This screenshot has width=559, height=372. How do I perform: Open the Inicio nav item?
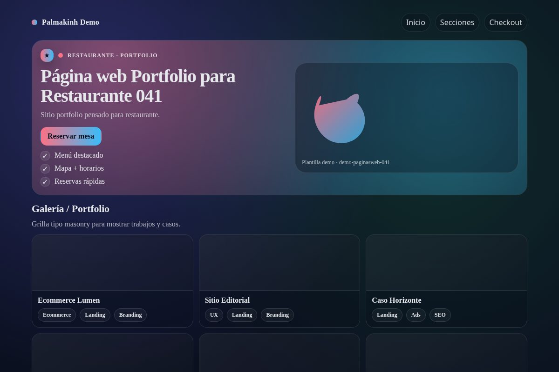click(x=416, y=22)
